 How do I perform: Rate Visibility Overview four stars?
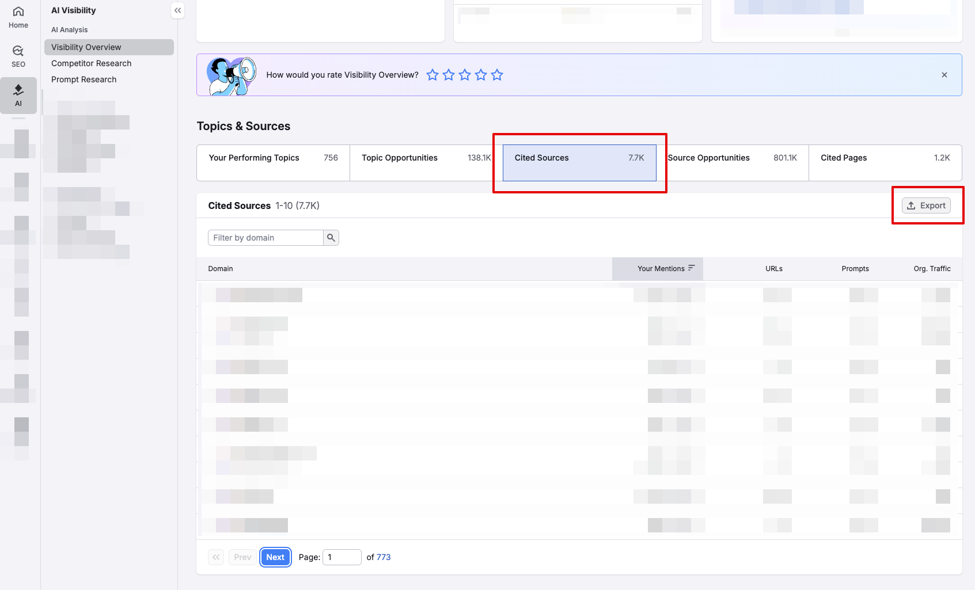481,75
